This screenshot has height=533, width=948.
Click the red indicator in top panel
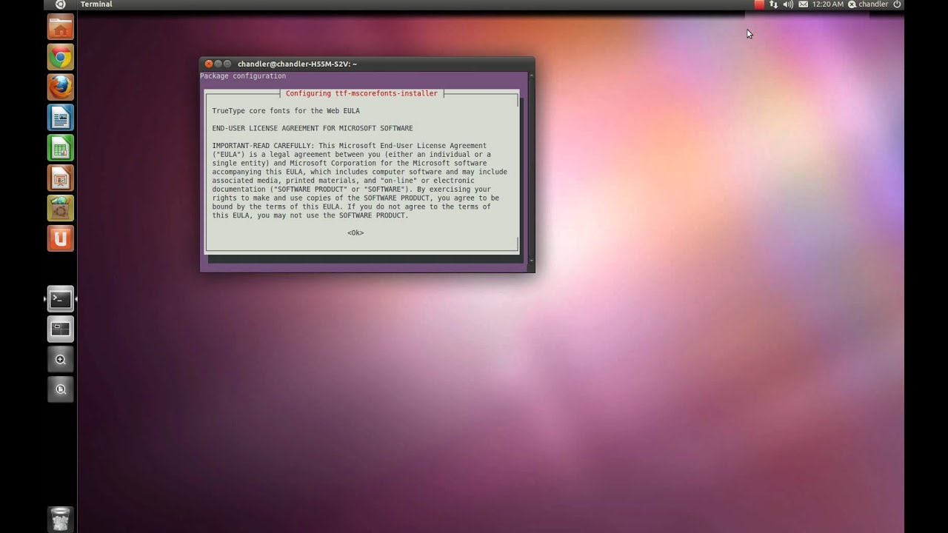pyautogui.click(x=759, y=4)
